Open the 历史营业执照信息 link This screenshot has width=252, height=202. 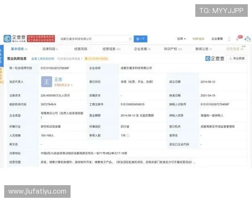[70, 58]
